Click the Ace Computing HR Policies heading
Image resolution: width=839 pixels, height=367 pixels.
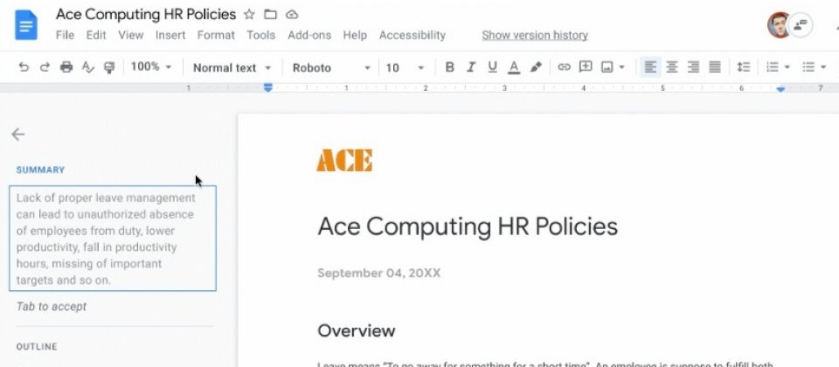pos(468,226)
